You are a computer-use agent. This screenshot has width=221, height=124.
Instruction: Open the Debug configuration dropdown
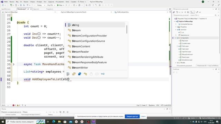tap(41, 5)
